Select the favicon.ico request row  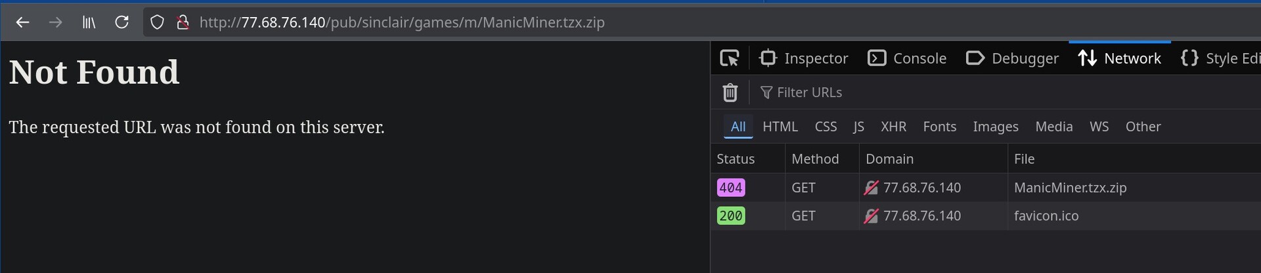click(x=1046, y=216)
